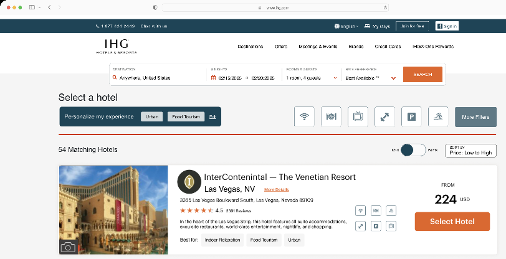
Task: Click the Venetian Resort WiFi amenity icon
Action: pos(360,211)
